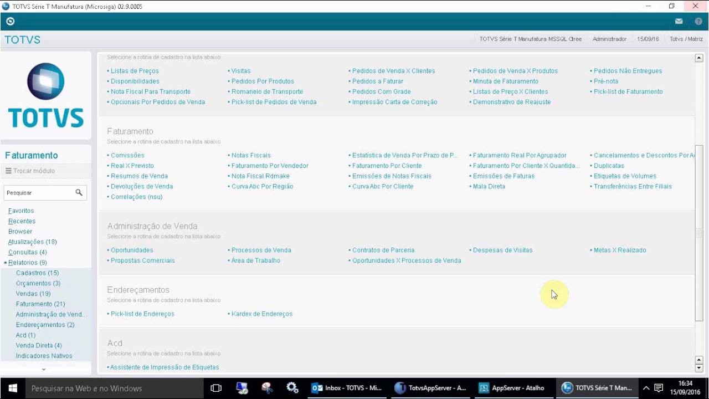Focus Windows taskbar search box
This screenshot has height=399, width=709.
(114, 388)
